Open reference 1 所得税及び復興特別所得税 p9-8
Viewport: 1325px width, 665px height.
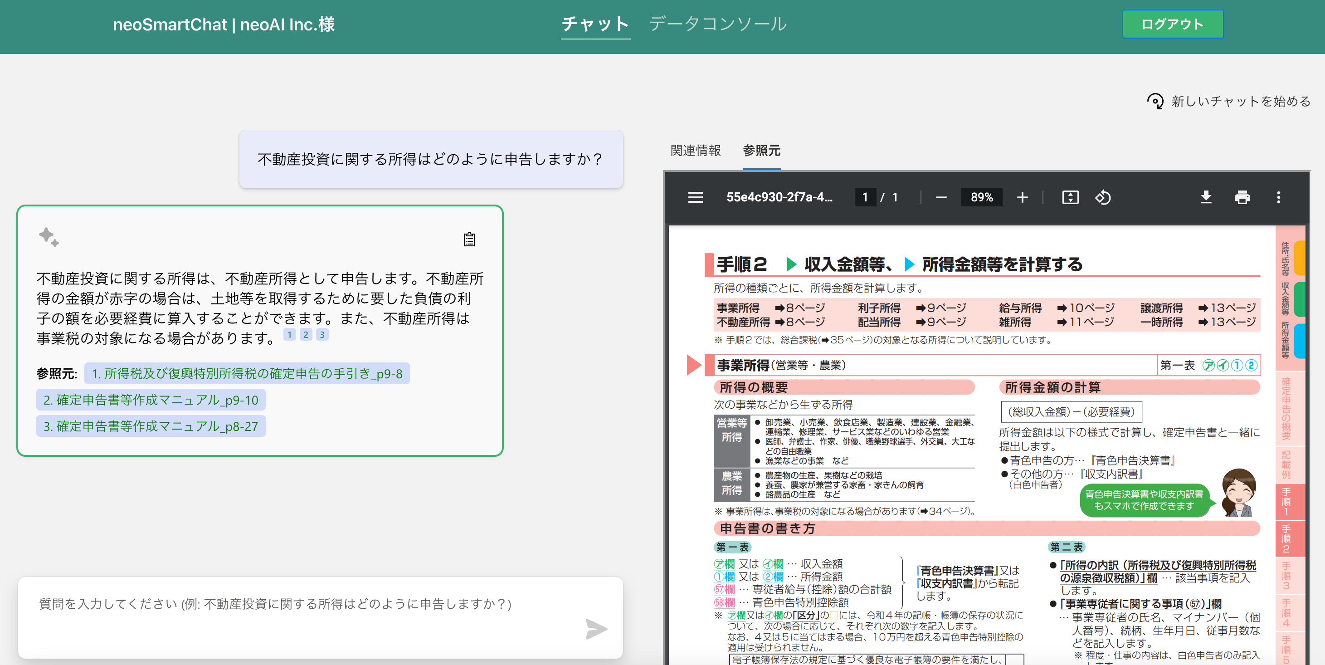click(247, 374)
